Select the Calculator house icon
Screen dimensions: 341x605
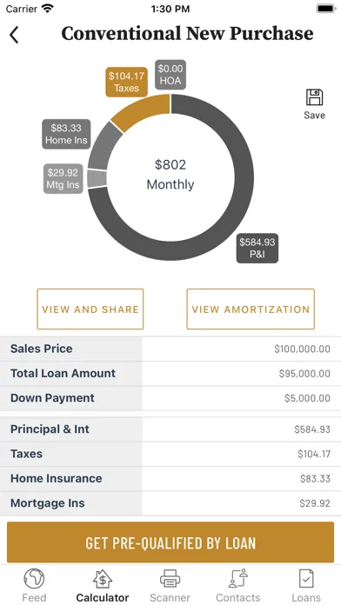[103, 579]
